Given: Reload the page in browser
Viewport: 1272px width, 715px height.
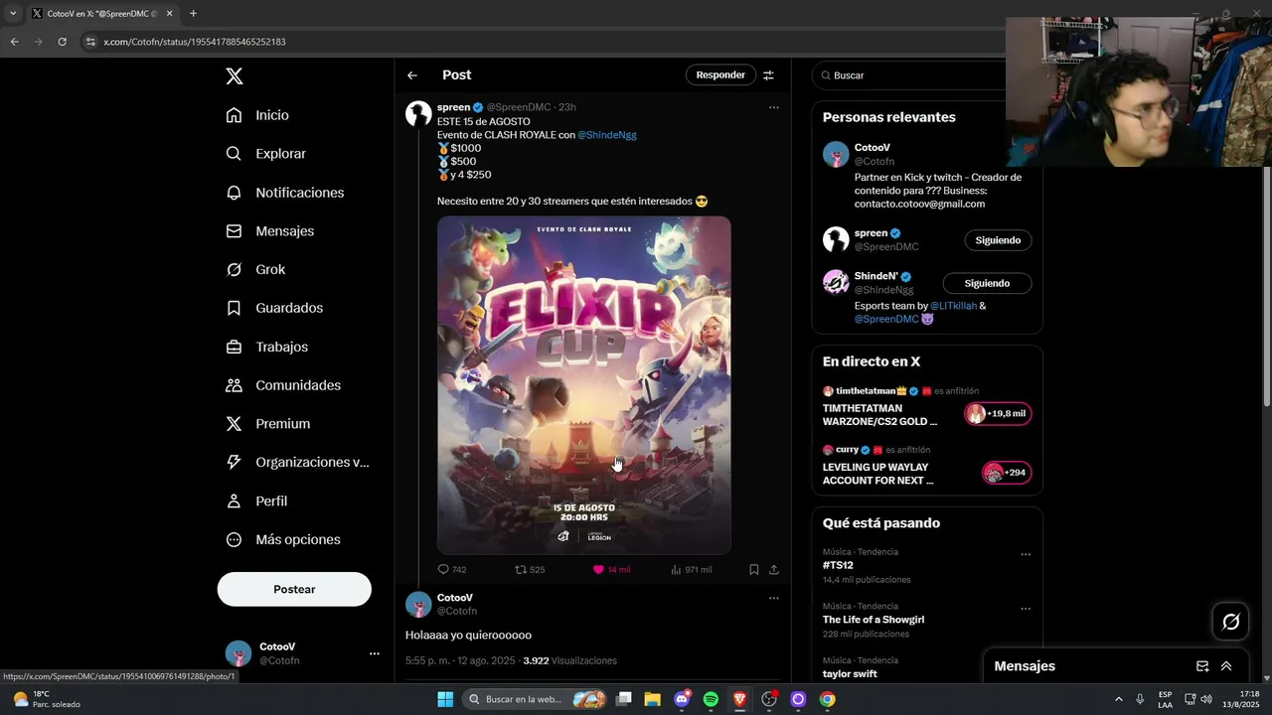Looking at the screenshot, I should coord(62,42).
